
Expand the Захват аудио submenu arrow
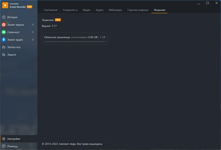coord(33,40)
